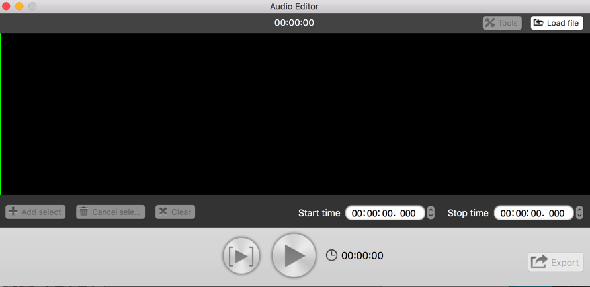Click the middle of the black waveform area
590x287 pixels.
pos(295,114)
